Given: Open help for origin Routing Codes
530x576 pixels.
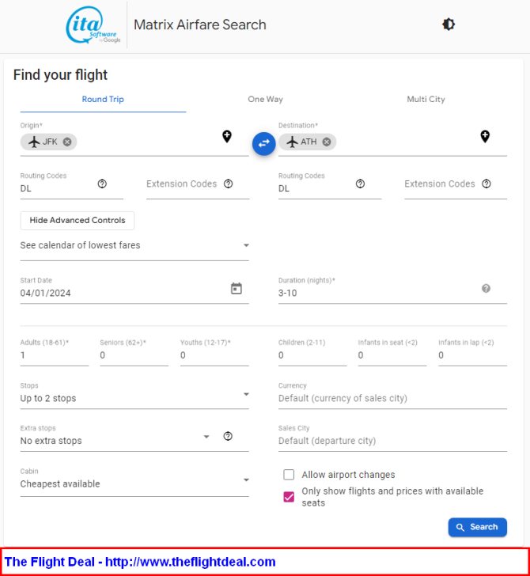Looking at the screenshot, I should 102,184.
